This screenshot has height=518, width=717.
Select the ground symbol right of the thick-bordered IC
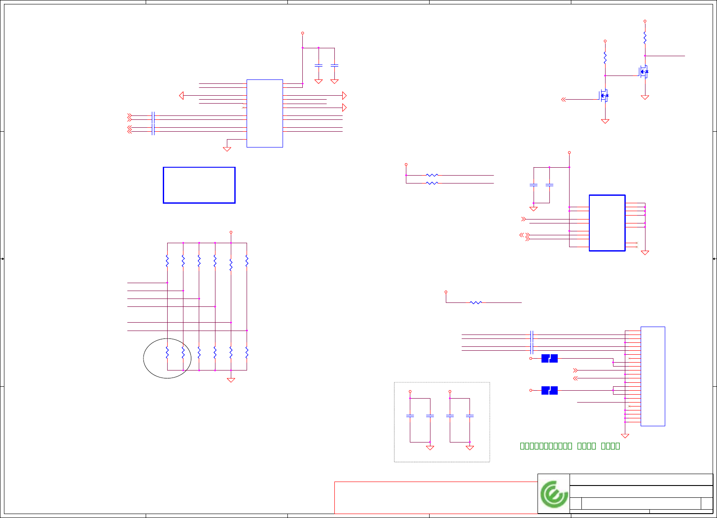pos(645,253)
